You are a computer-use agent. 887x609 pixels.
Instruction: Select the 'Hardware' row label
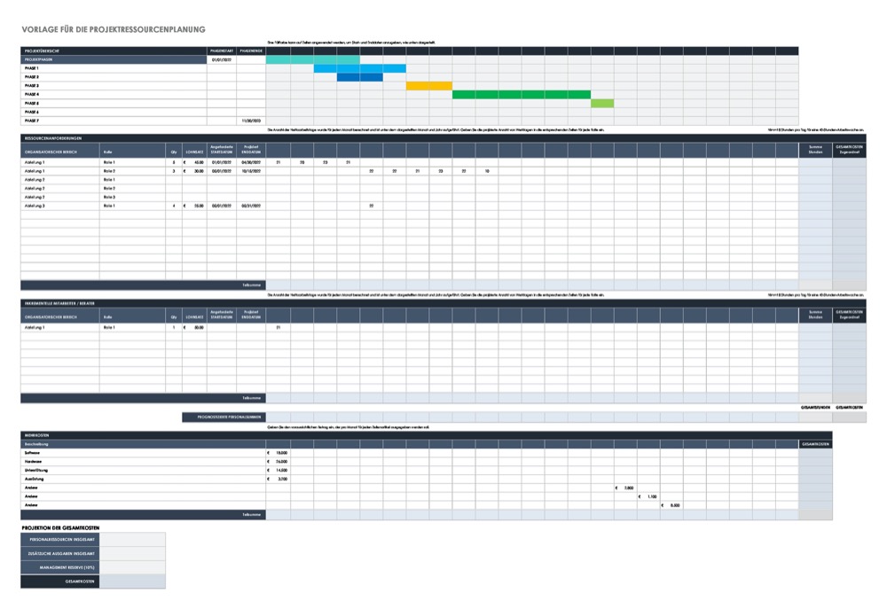tap(143, 462)
